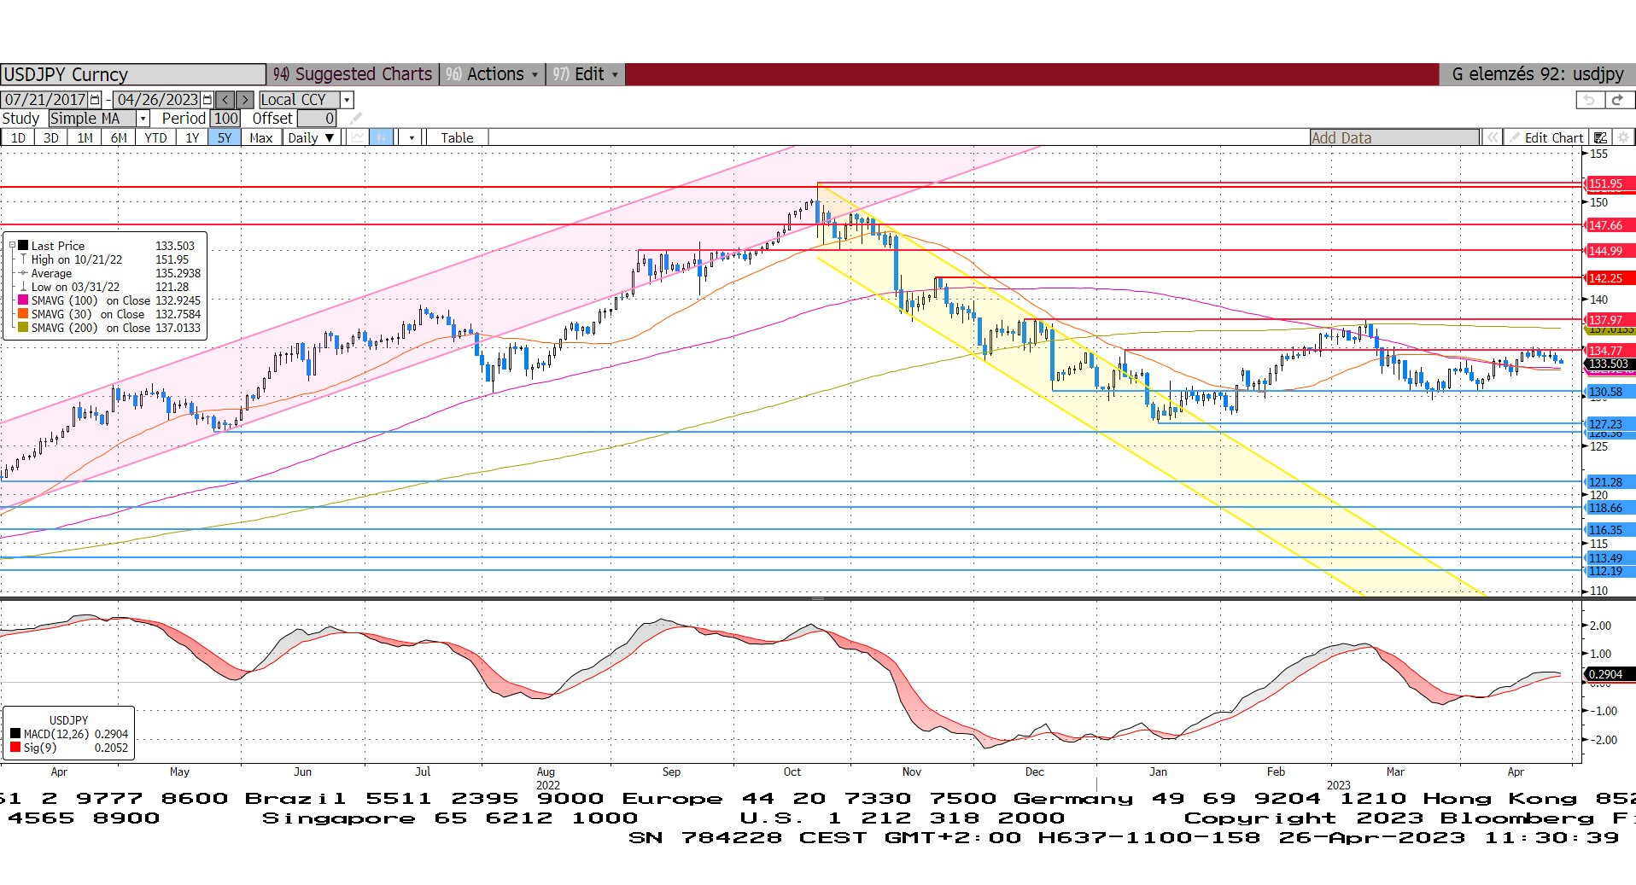Collapse the price legend box toggle
This screenshot has width=1636, height=885.
tap(13, 245)
